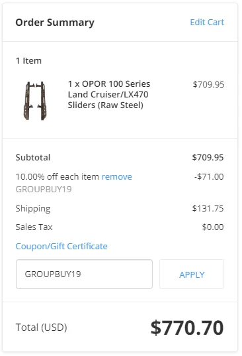Click the Order Summary heading
Image resolution: width=242 pixels, height=356 pixels.
(55, 23)
